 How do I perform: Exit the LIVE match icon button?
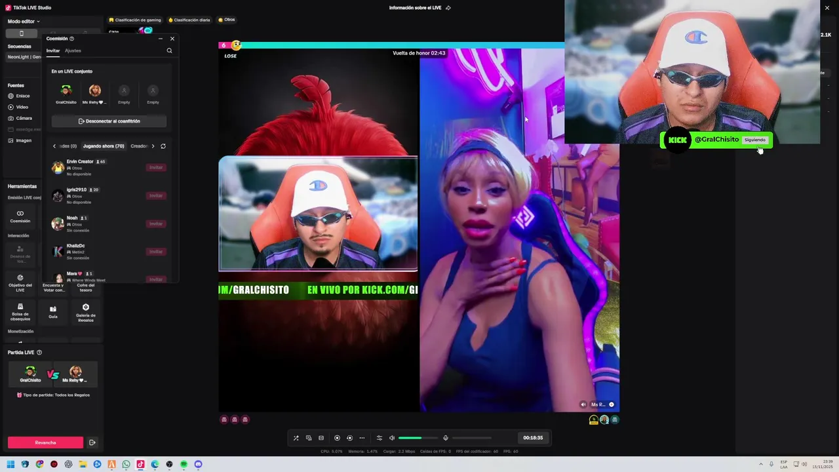pyautogui.click(x=92, y=442)
